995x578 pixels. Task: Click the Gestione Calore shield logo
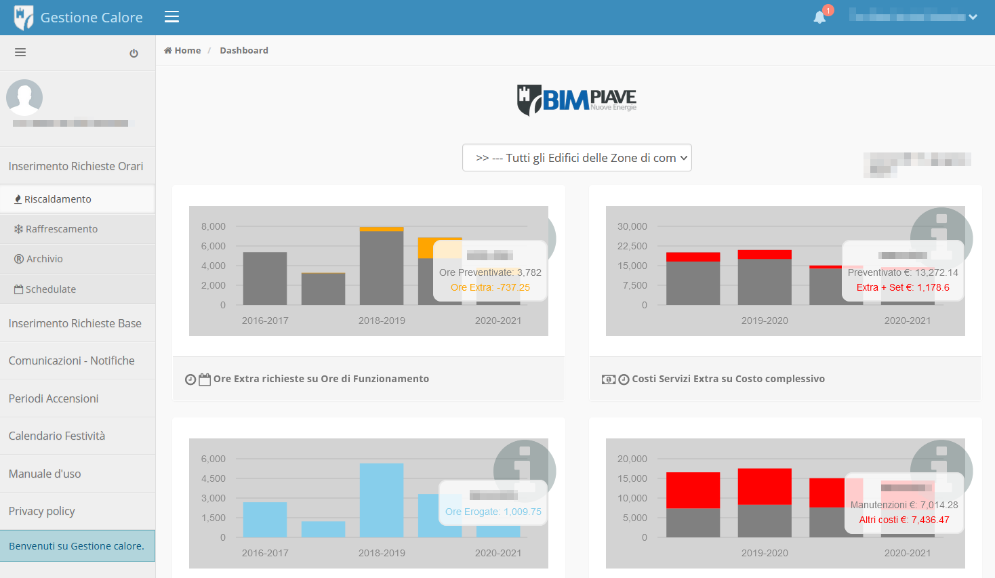click(24, 18)
